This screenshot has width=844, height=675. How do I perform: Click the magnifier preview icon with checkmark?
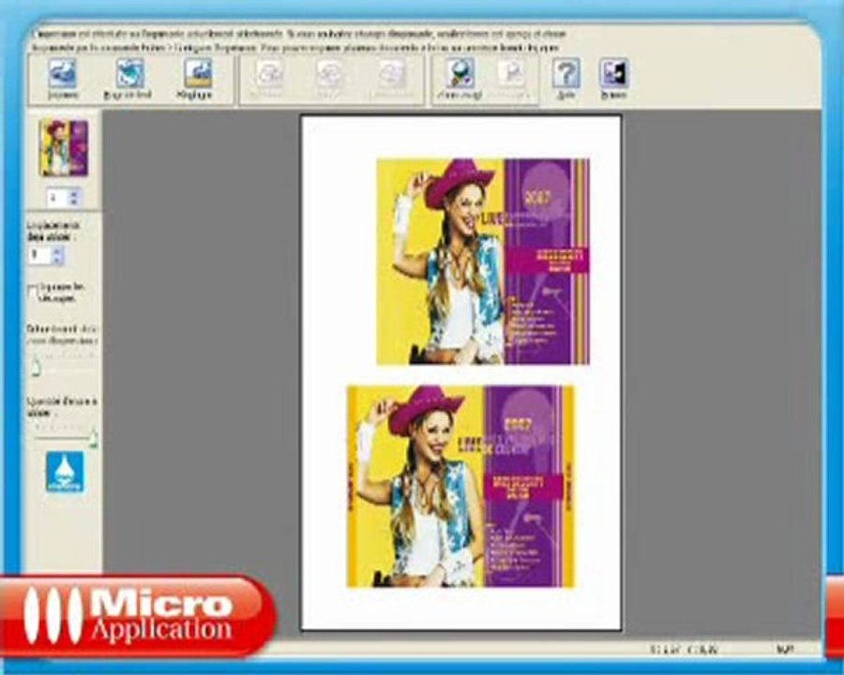coord(460,74)
